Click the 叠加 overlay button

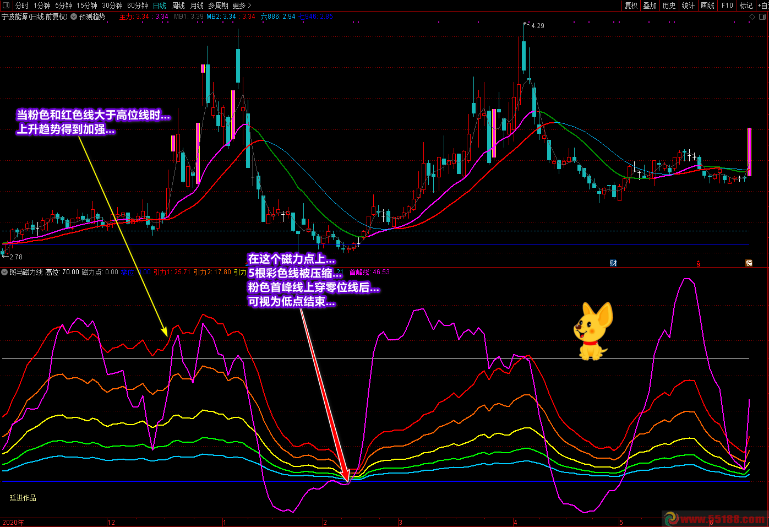650,6
